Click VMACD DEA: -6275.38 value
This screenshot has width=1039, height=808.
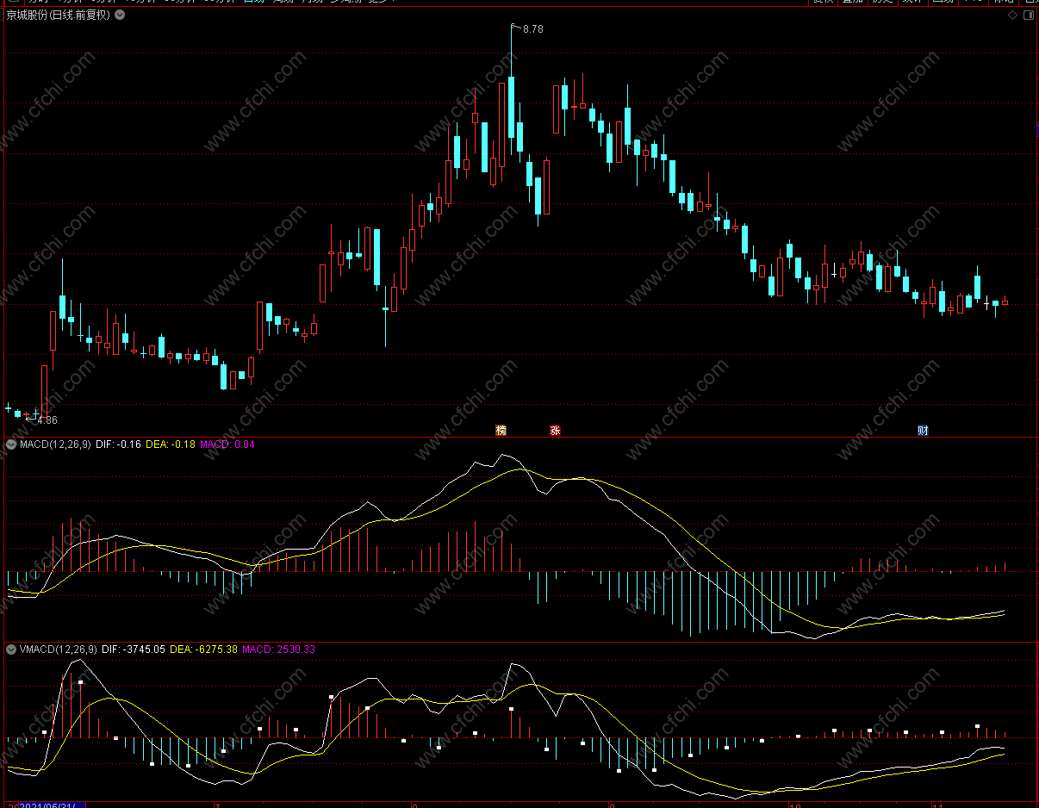(203, 649)
